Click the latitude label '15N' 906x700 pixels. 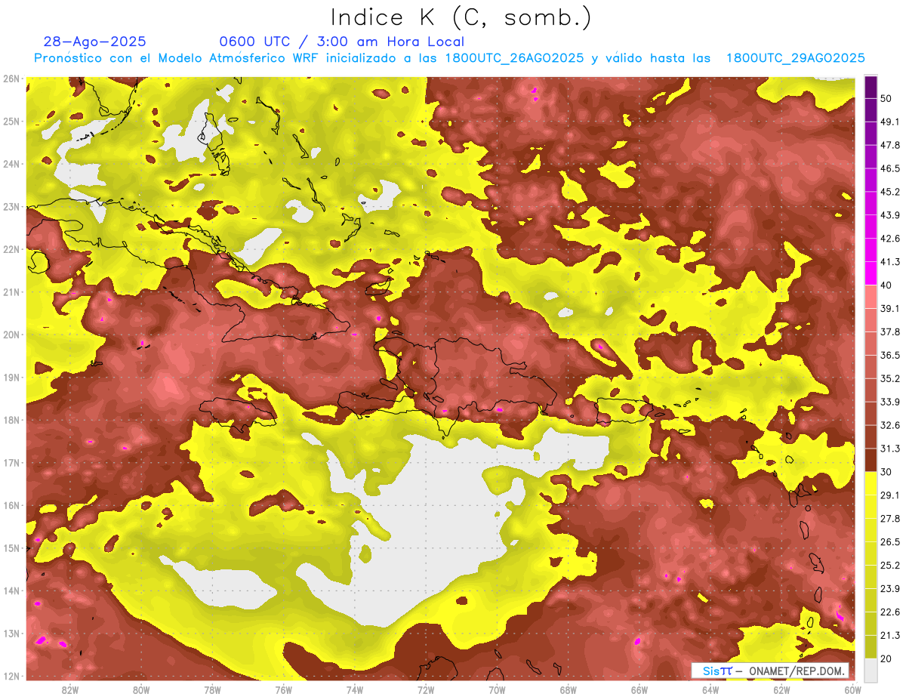[x=11, y=547]
